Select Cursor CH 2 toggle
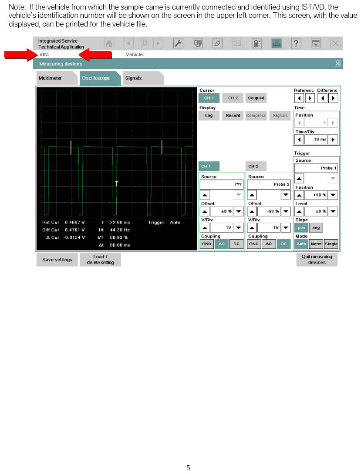 click(x=233, y=98)
